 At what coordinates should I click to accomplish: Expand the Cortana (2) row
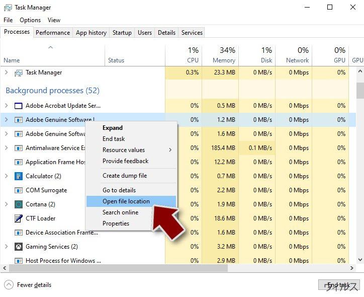click(x=6, y=204)
